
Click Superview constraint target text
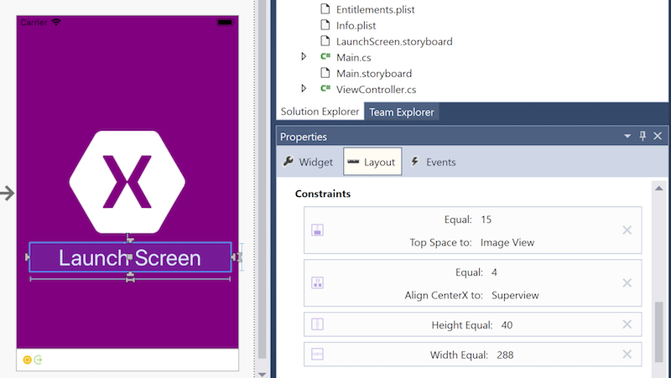coord(515,296)
